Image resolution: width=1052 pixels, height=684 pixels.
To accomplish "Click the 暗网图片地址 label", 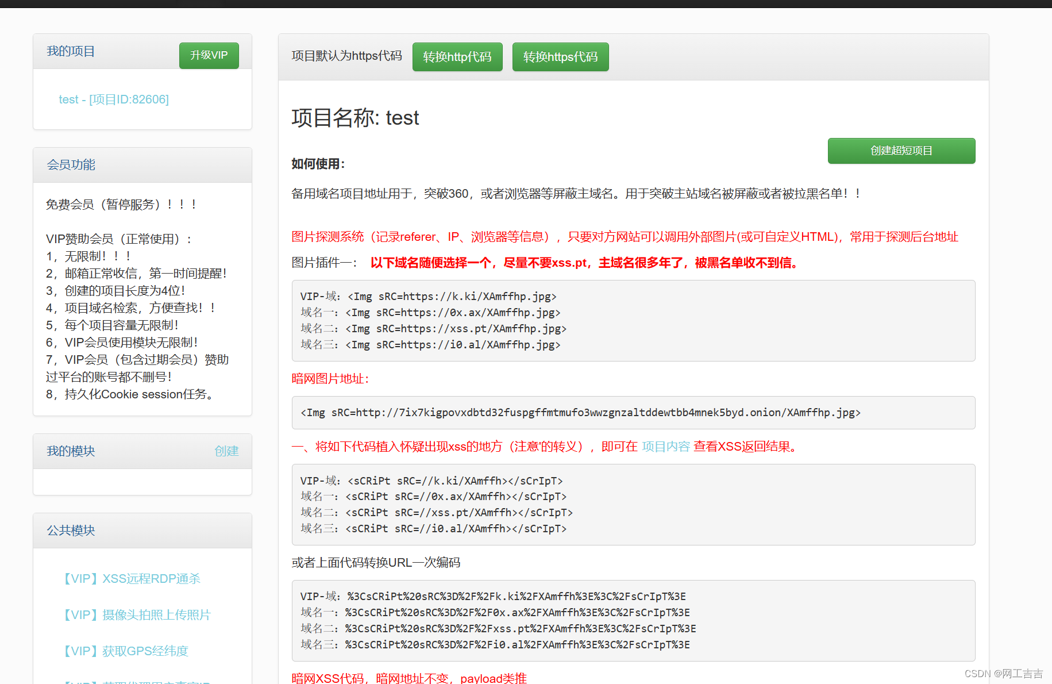I will click(x=330, y=379).
